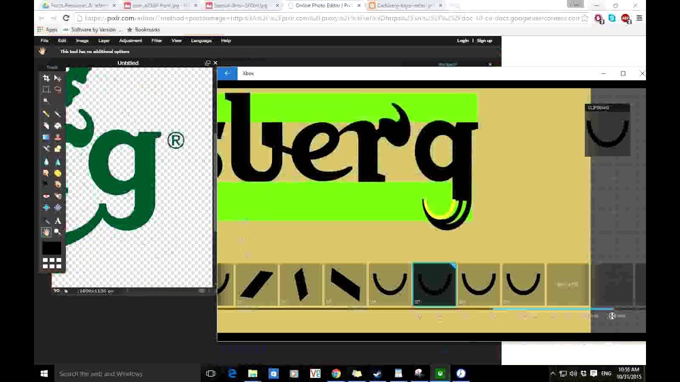
Task: Select the Burn tool
Action: tap(57, 185)
